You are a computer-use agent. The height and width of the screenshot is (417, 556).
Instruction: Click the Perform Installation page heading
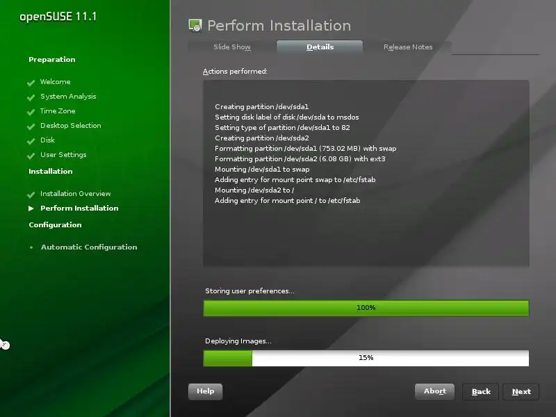(279, 26)
